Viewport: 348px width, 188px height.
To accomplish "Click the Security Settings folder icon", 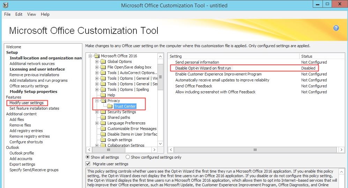I will pos(103,112).
